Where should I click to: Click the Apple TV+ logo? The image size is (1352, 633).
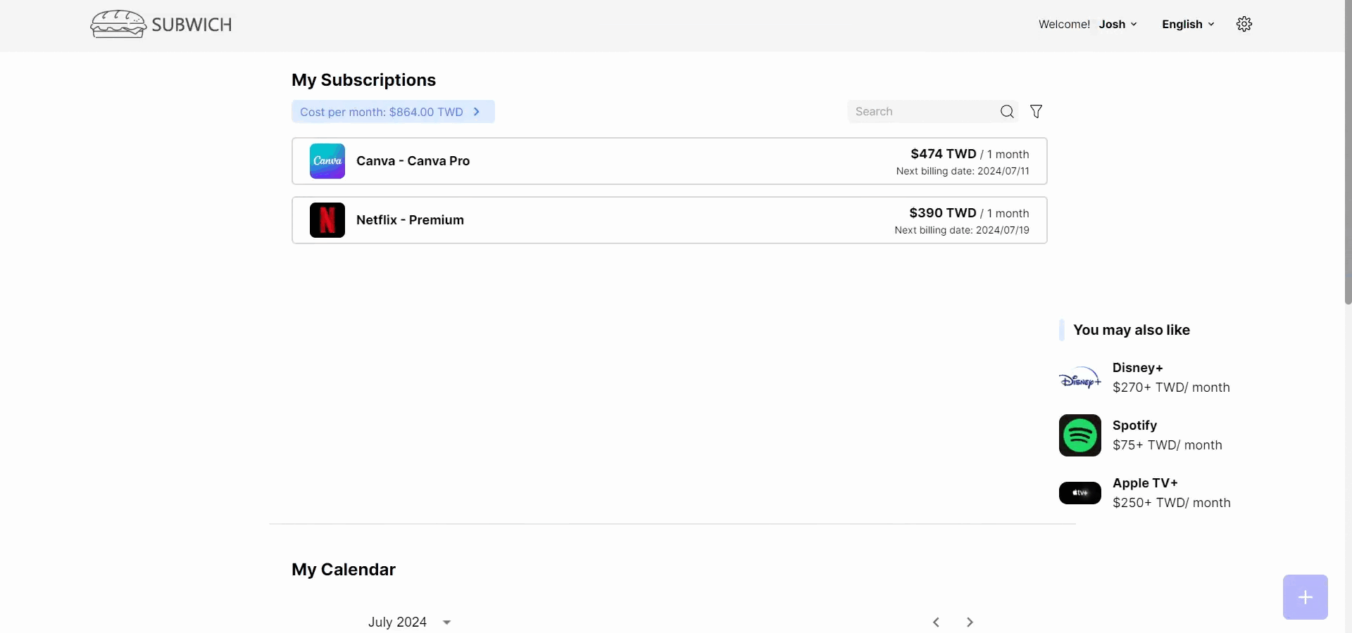pos(1080,493)
